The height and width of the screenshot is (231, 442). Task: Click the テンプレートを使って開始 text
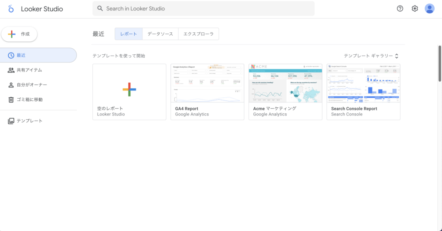[119, 56]
